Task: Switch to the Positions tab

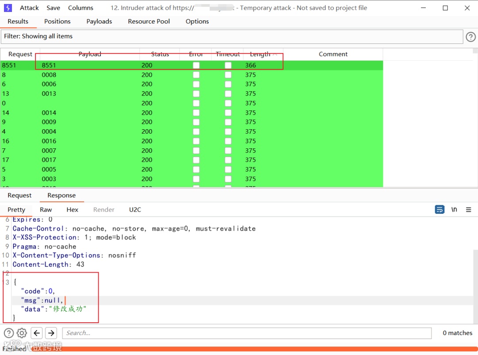Action: (x=57, y=21)
